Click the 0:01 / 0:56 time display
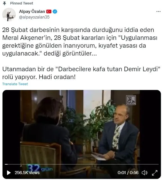162x180 pixels. click(128, 172)
